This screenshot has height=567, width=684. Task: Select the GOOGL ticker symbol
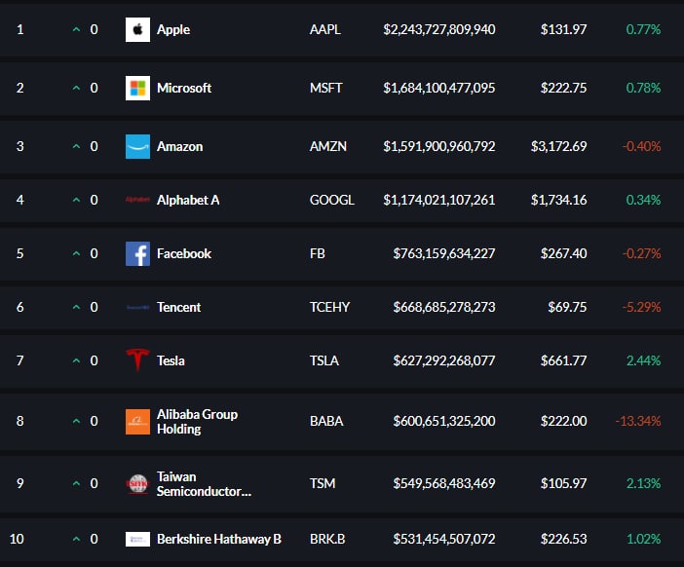pyautogui.click(x=332, y=200)
